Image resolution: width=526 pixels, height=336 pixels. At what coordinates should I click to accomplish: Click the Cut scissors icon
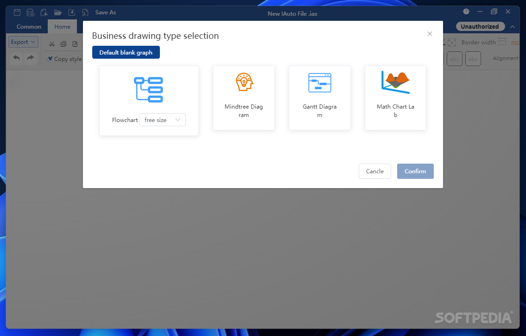(51, 44)
